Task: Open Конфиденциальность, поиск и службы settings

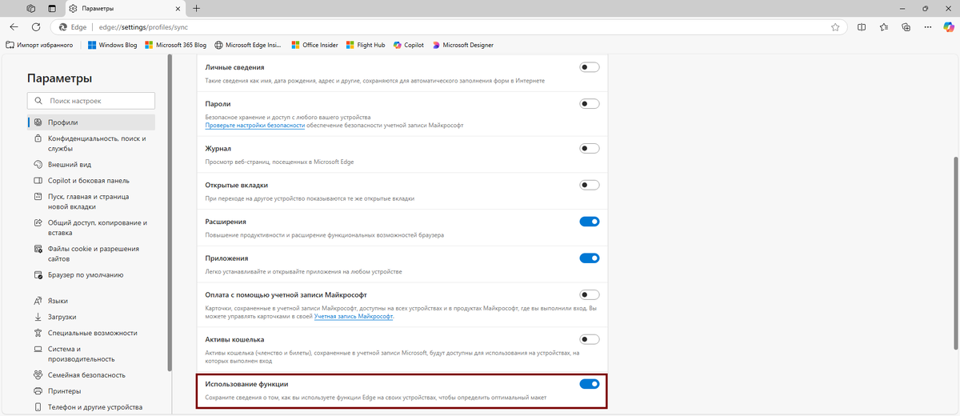Action: (x=91, y=143)
